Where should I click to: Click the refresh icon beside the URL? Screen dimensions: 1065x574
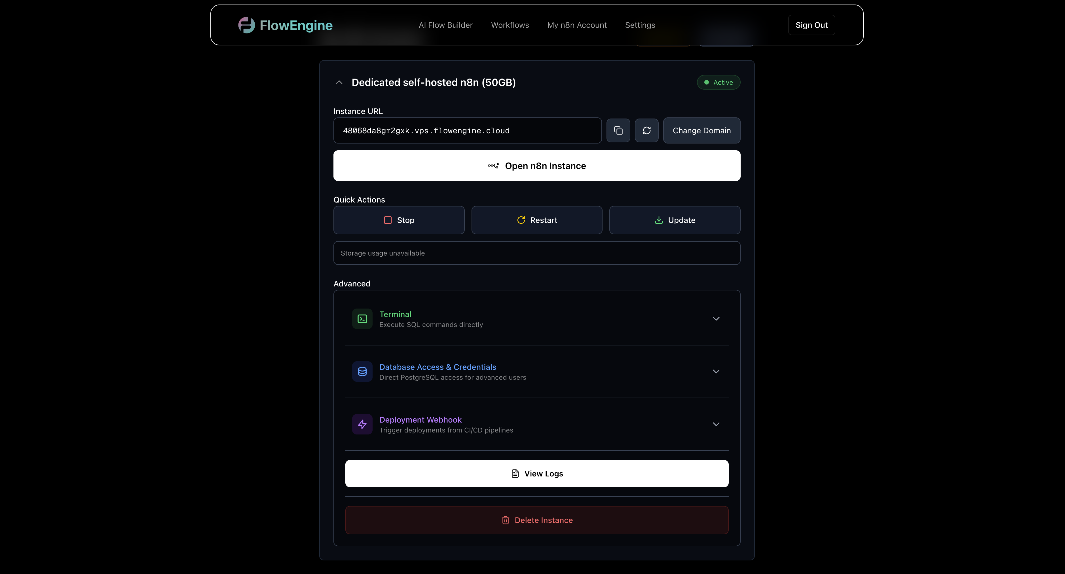[x=646, y=131]
